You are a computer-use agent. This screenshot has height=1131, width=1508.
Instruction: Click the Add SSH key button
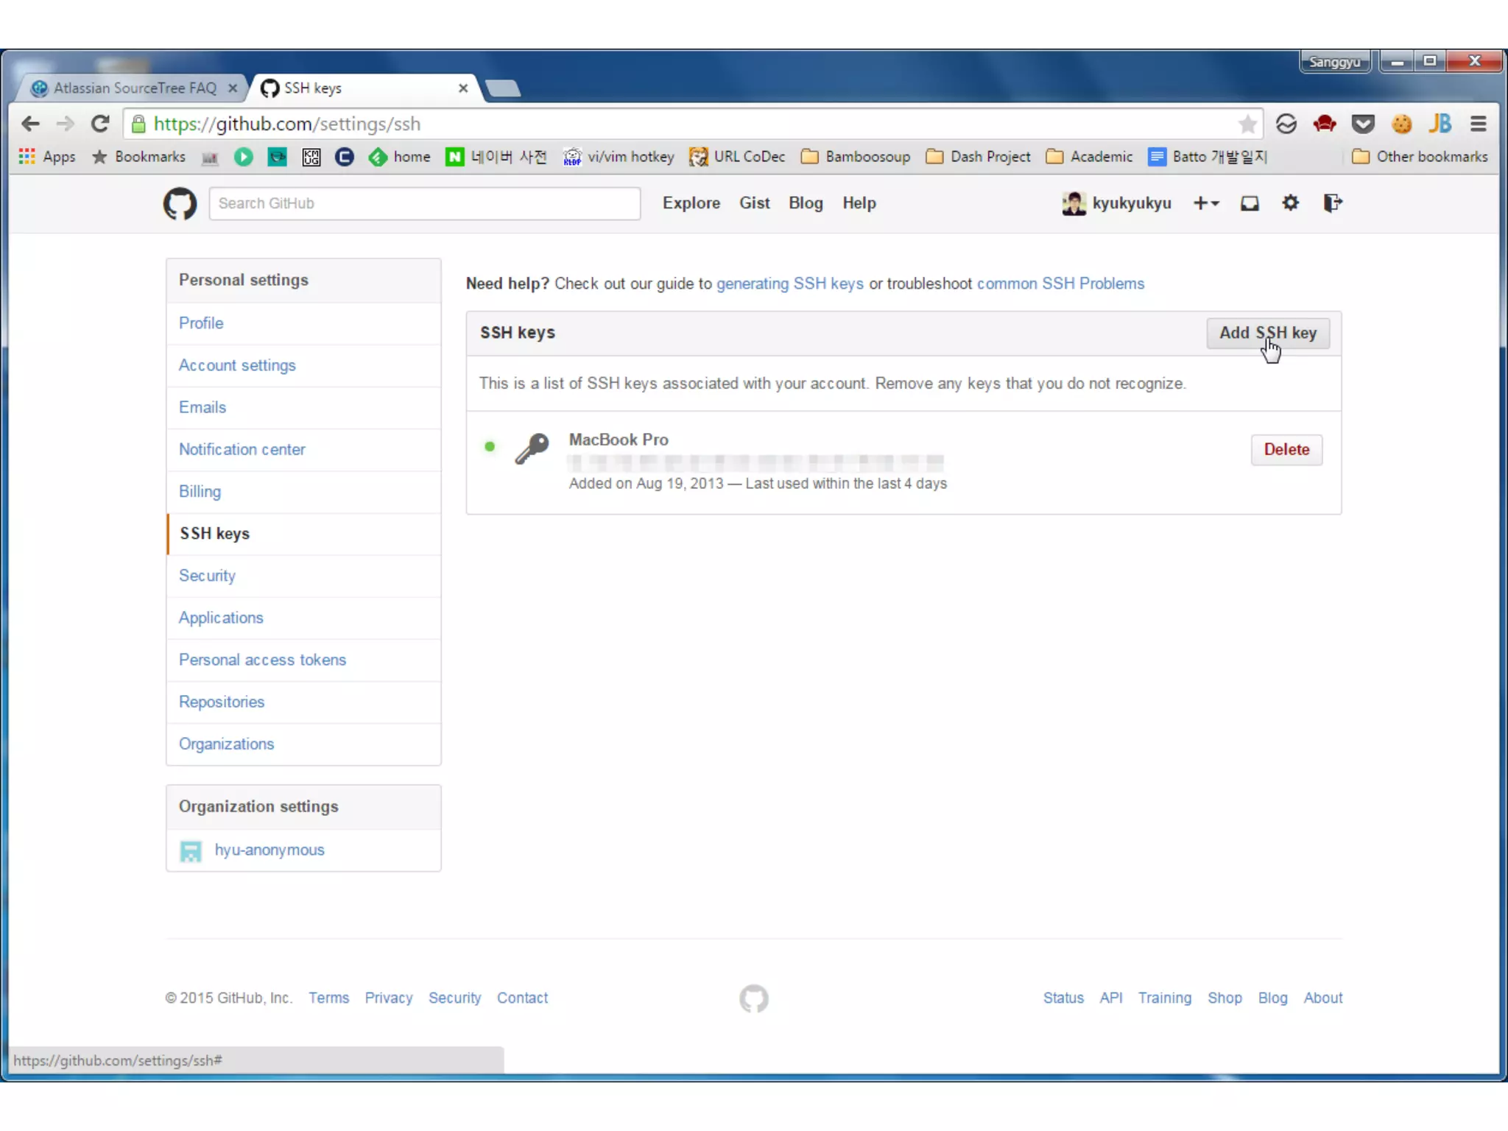[1267, 333]
